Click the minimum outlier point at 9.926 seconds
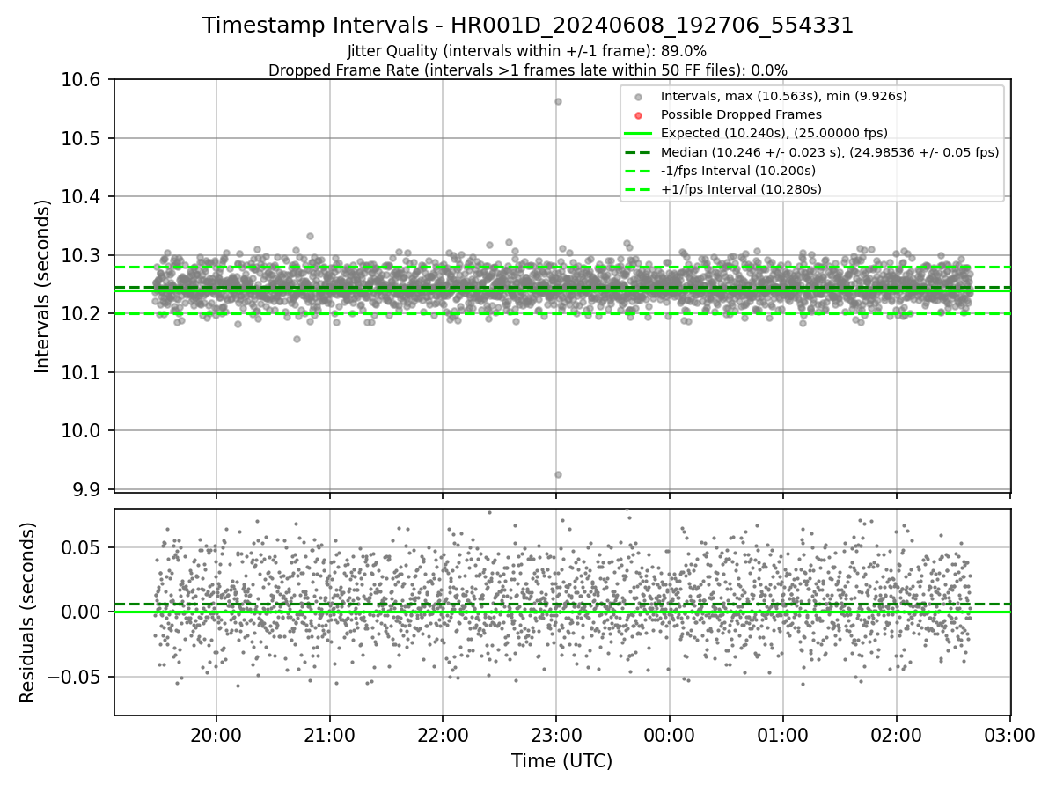The height and width of the screenshot is (792, 1056). 558,474
